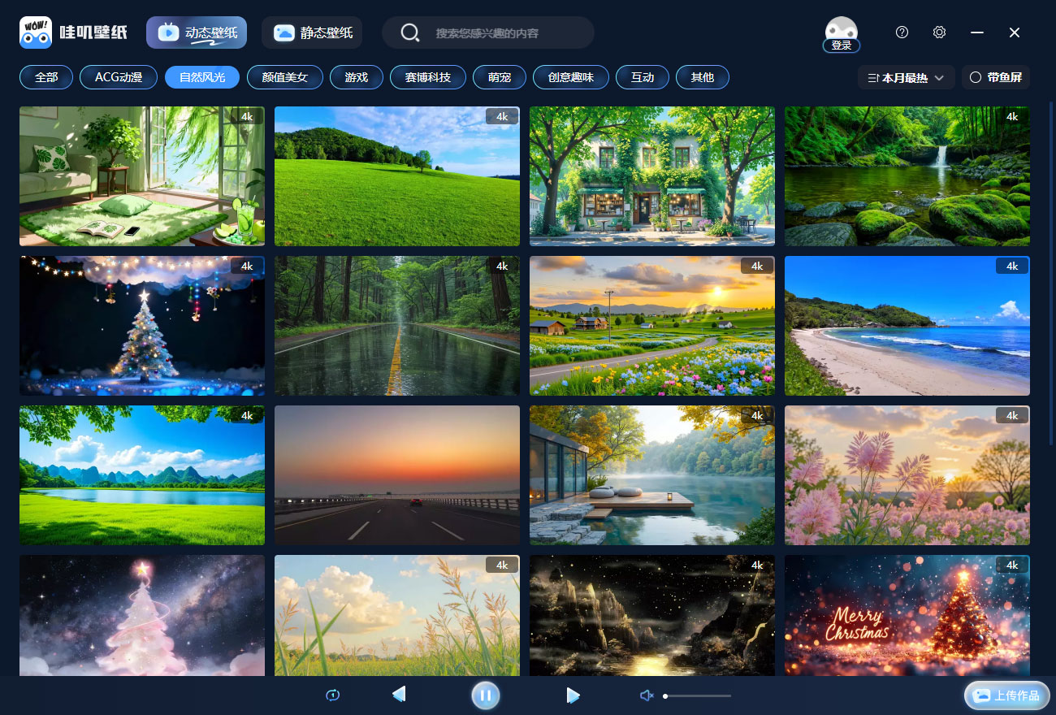The height and width of the screenshot is (715, 1056).
Task: Open the dark golden mountain wallpaper
Action: pyautogui.click(x=652, y=615)
